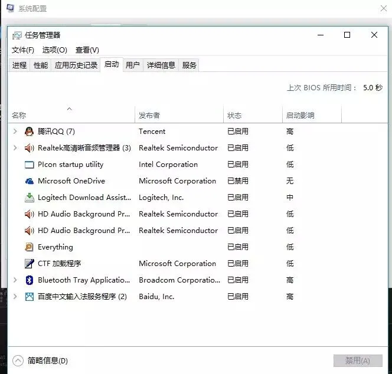Open the 查看(V) menu
Image resolution: width=392 pixels, height=374 pixels.
coord(87,50)
